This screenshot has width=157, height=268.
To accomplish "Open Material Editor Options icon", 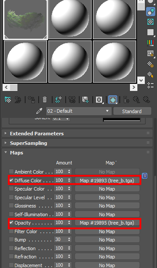I will pos(150,64).
